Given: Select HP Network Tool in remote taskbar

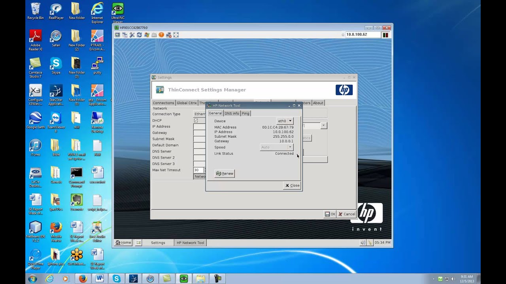Looking at the screenshot, I should pyautogui.click(x=191, y=243).
